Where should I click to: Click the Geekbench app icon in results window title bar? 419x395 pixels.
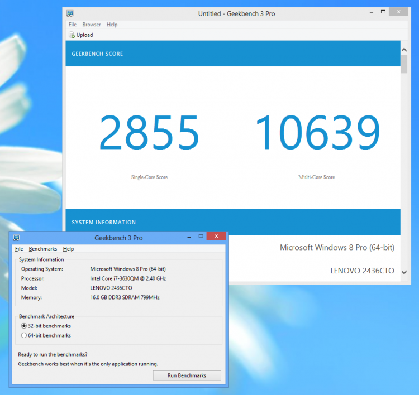[70, 13]
